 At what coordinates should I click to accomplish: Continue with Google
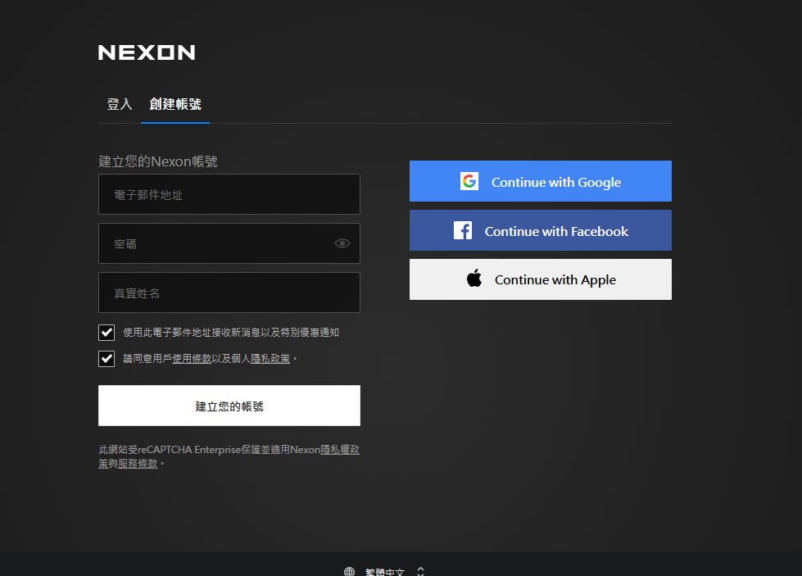pos(540,181)
